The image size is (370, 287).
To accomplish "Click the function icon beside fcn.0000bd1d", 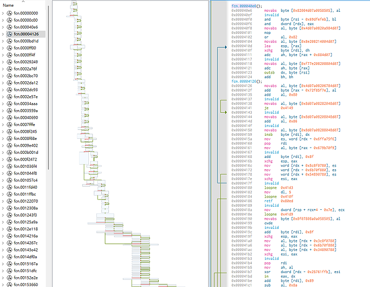I will [9, 41].
